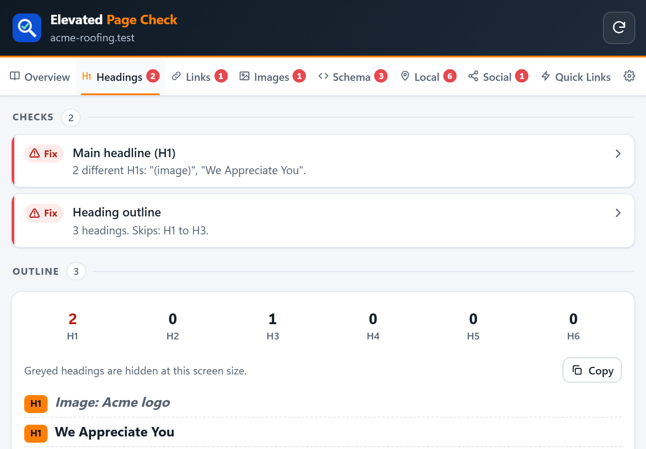Click the Schema code brackets icon
The width and height of the screenshot is (646, 449).
click(323, 76)
